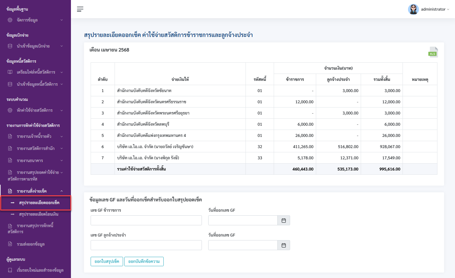Image resolution: width=455 pixels, height=278 pixels.
Task: Expand the รายงานธนาคาร submenu chevron
Action: 62,161
